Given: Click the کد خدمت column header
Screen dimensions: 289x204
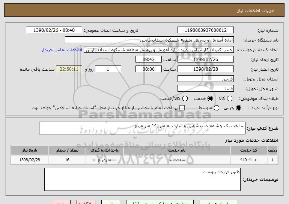Looking at the screenshot, I should (x=248, y=150).
